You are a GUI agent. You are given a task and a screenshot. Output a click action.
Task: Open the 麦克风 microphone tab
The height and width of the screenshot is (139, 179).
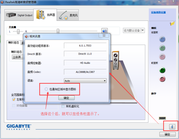point(68,15)
